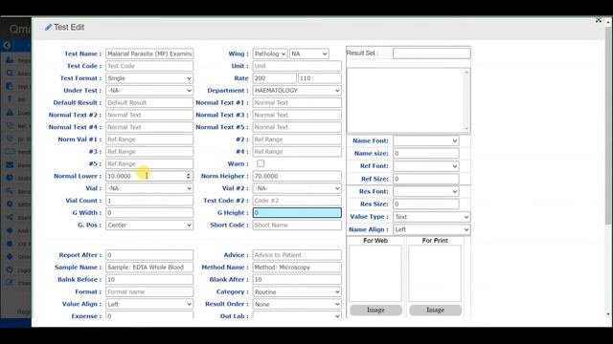The width and height of the screenshot is (613, 344).
Task: Click the Default Result input field
Action: [x=149, y=102]
